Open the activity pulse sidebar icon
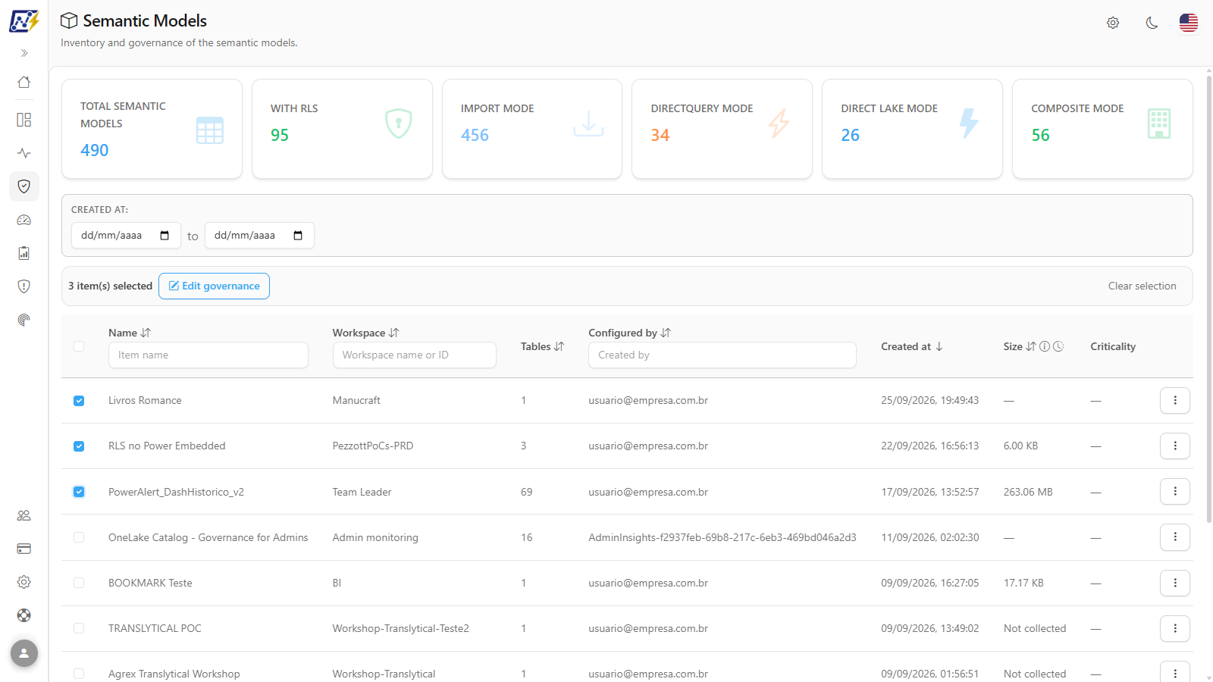The height and width of the screenshot is (682, 1213). [24, 153]
